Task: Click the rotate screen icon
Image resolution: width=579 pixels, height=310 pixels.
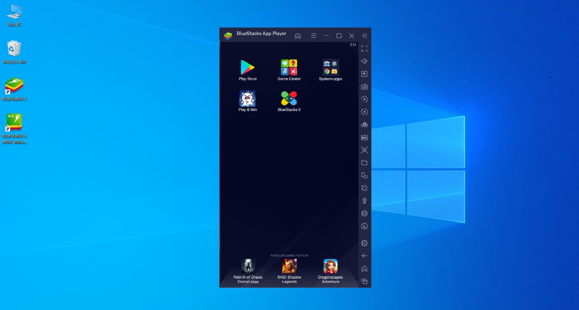Action: [x=364, y=188]
